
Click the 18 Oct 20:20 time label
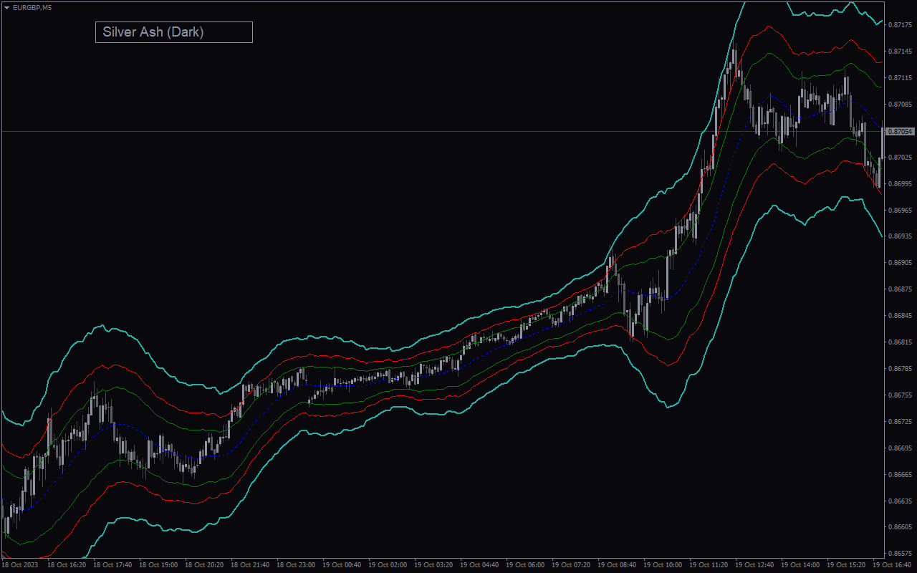(x=204, y=565)
